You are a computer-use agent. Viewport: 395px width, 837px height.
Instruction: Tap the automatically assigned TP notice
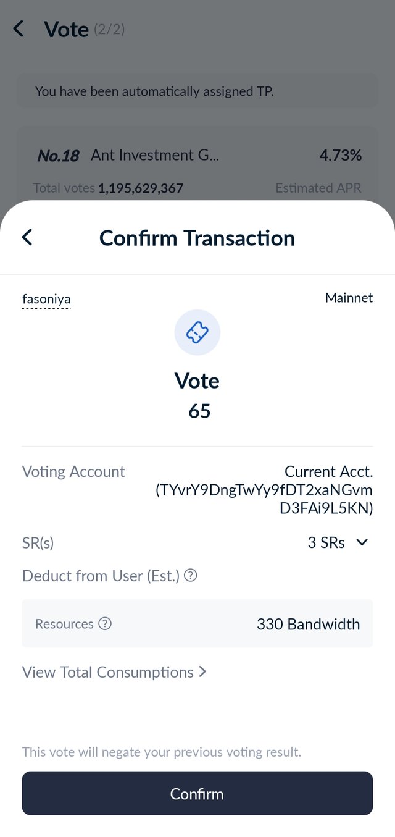tap(154, 91)
